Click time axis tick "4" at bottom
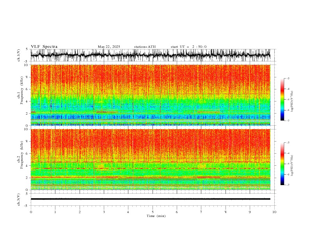 click(x=128, y=212)
